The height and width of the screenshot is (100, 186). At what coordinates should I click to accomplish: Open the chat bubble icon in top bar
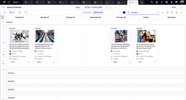(x=176, y=2)
